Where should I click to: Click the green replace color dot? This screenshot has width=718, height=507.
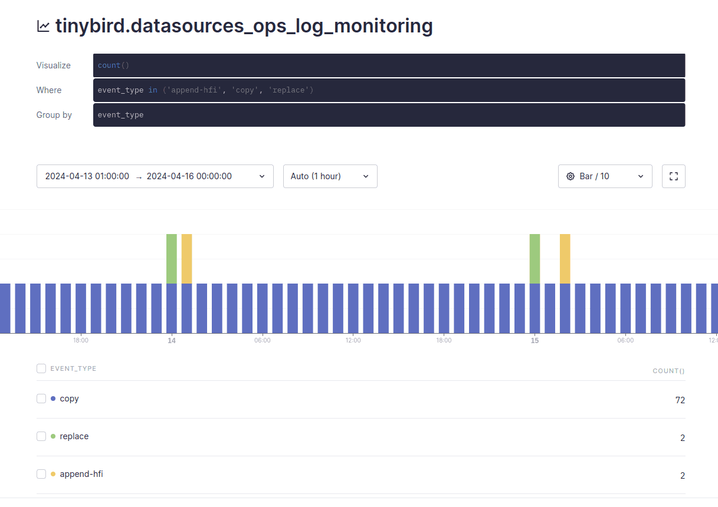click(53, 436)
